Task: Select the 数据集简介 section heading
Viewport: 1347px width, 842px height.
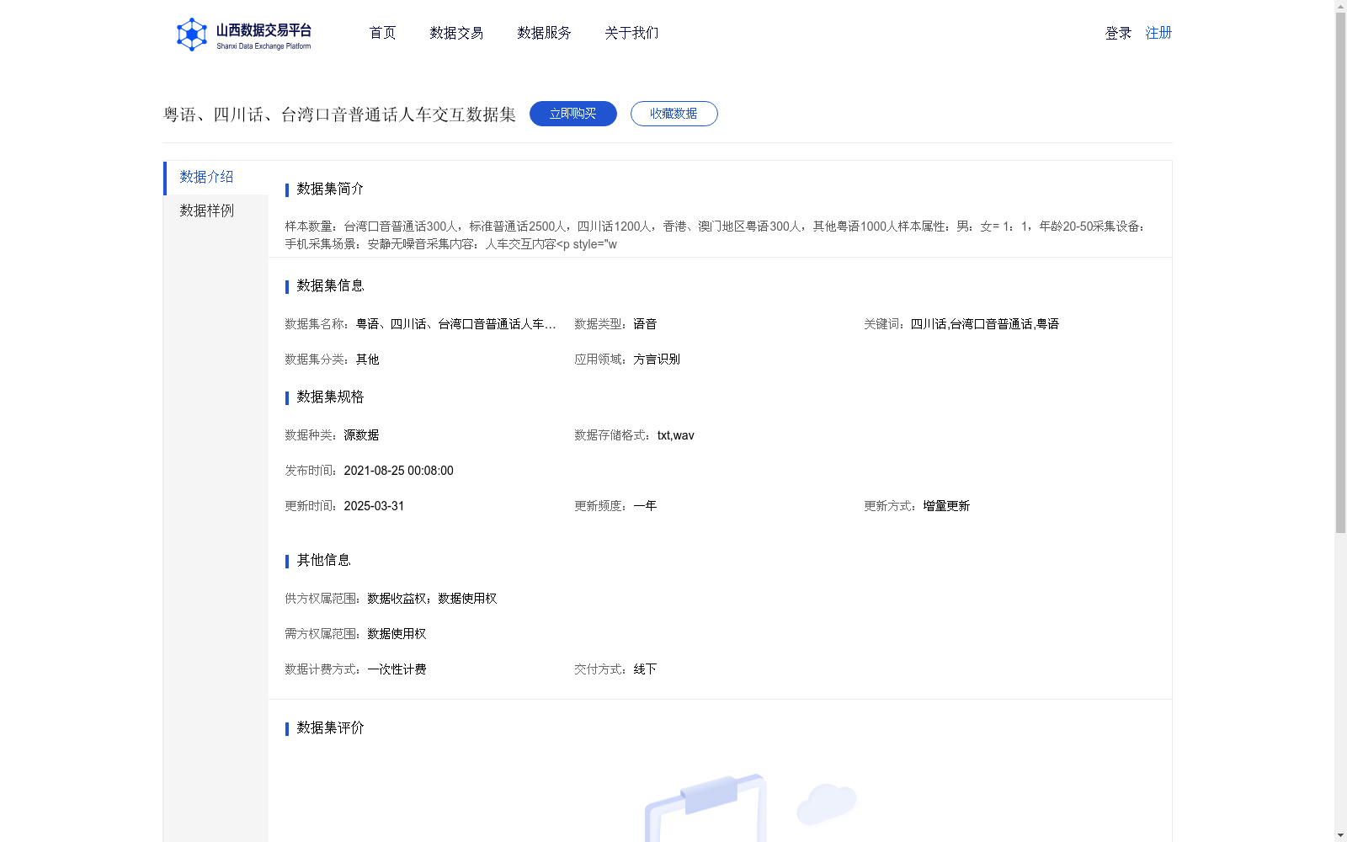Action: (x=330, y=189)
